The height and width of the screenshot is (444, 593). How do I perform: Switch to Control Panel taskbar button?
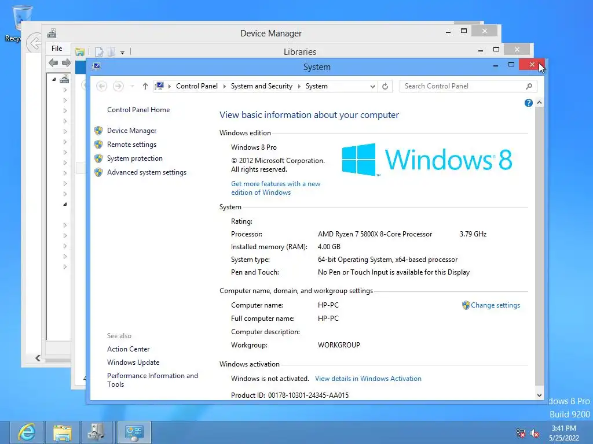click(134, 432)
